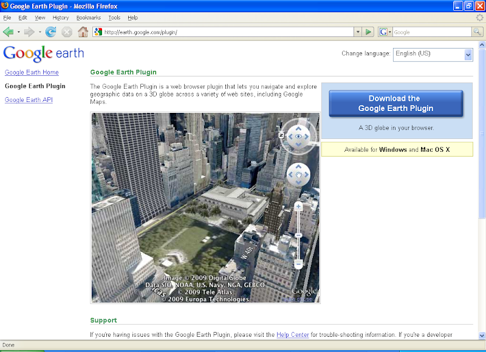Click the 'A 3D globe in your browser.' text
486x352 pixels.
pyautogui.click(x=397, y=128)
